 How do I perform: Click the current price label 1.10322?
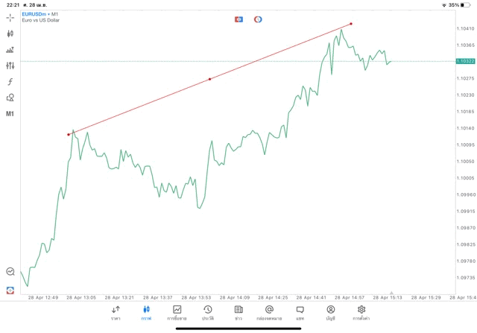pos(465,61)
